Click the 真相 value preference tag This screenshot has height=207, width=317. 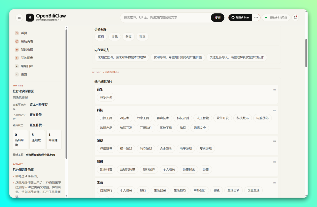[x=101, y=37]
